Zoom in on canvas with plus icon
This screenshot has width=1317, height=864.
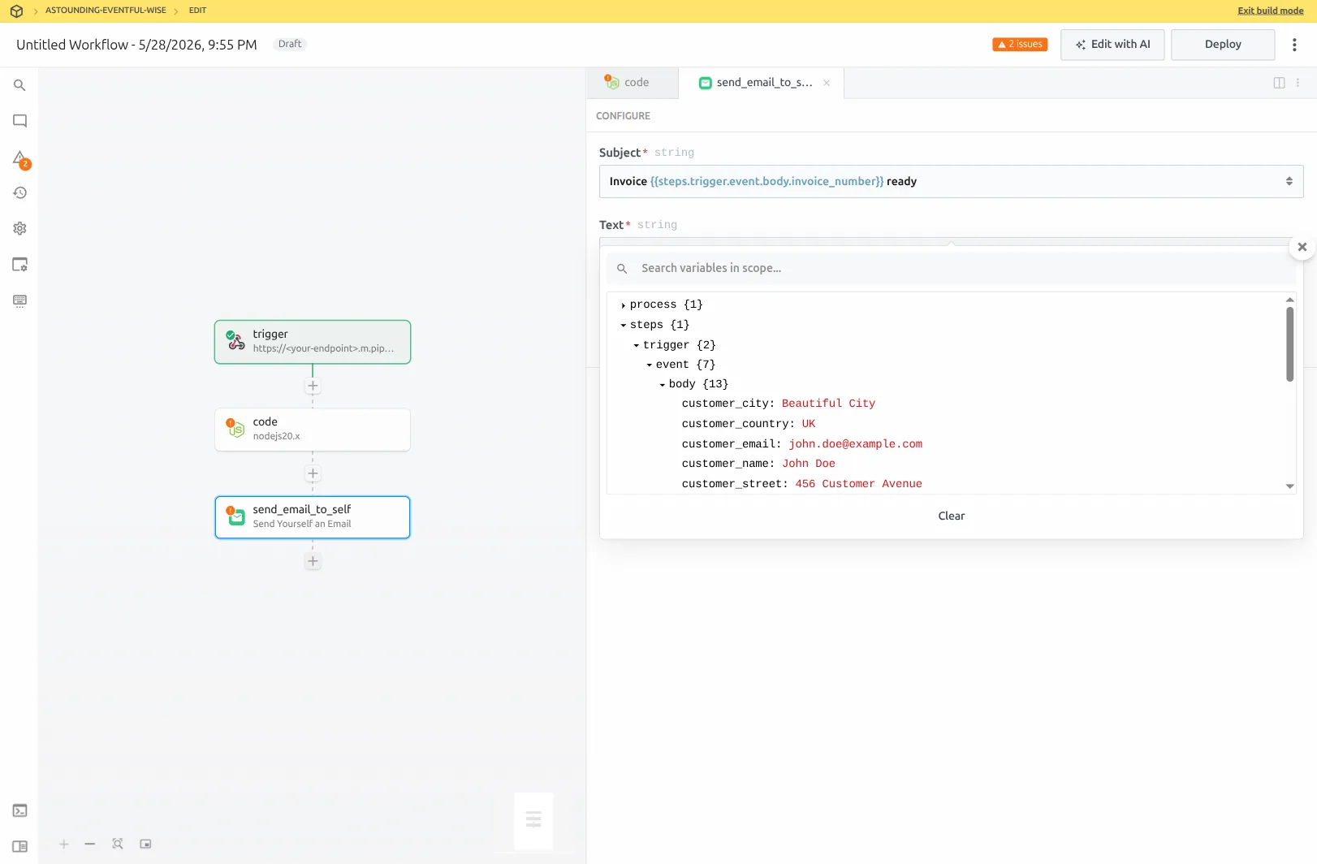tap(63, 845)
